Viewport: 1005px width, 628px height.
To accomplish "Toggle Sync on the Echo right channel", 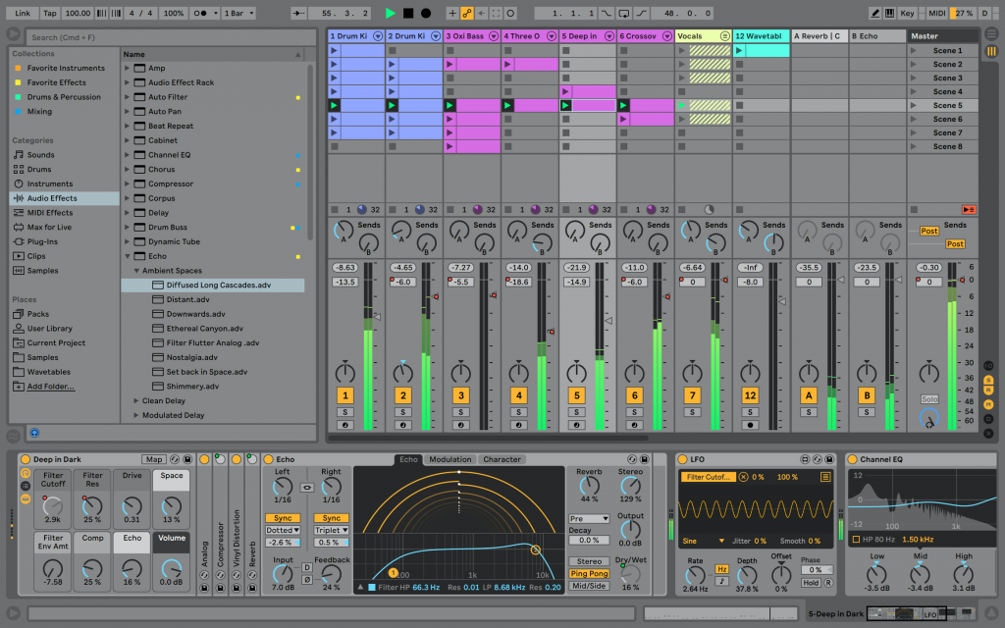I will pos(331,517).
